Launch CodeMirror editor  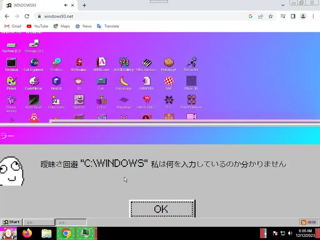34,83
